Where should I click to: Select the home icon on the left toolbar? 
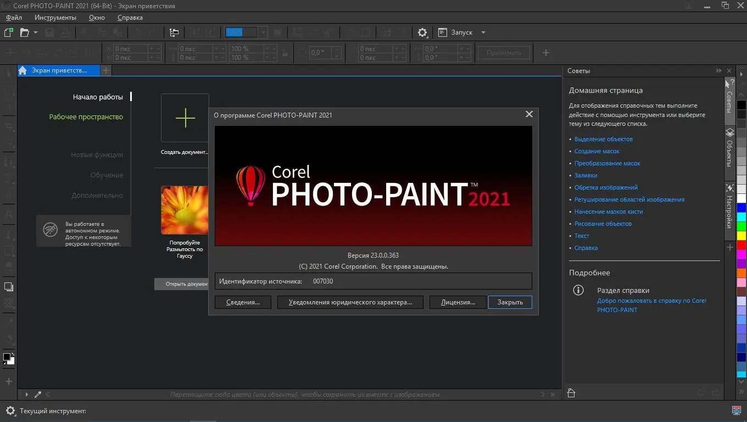[x=22, y=70]
